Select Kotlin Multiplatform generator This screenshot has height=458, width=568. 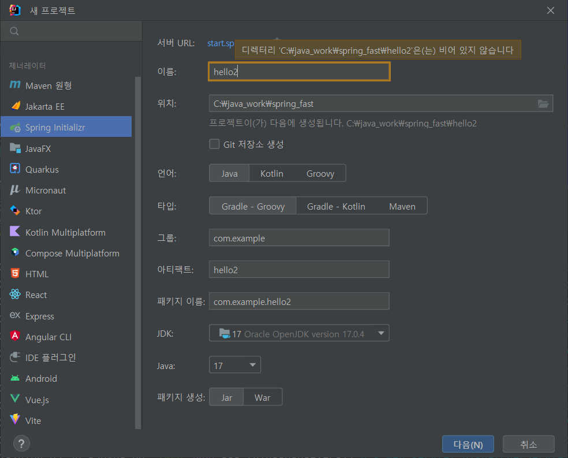(66, 232)
